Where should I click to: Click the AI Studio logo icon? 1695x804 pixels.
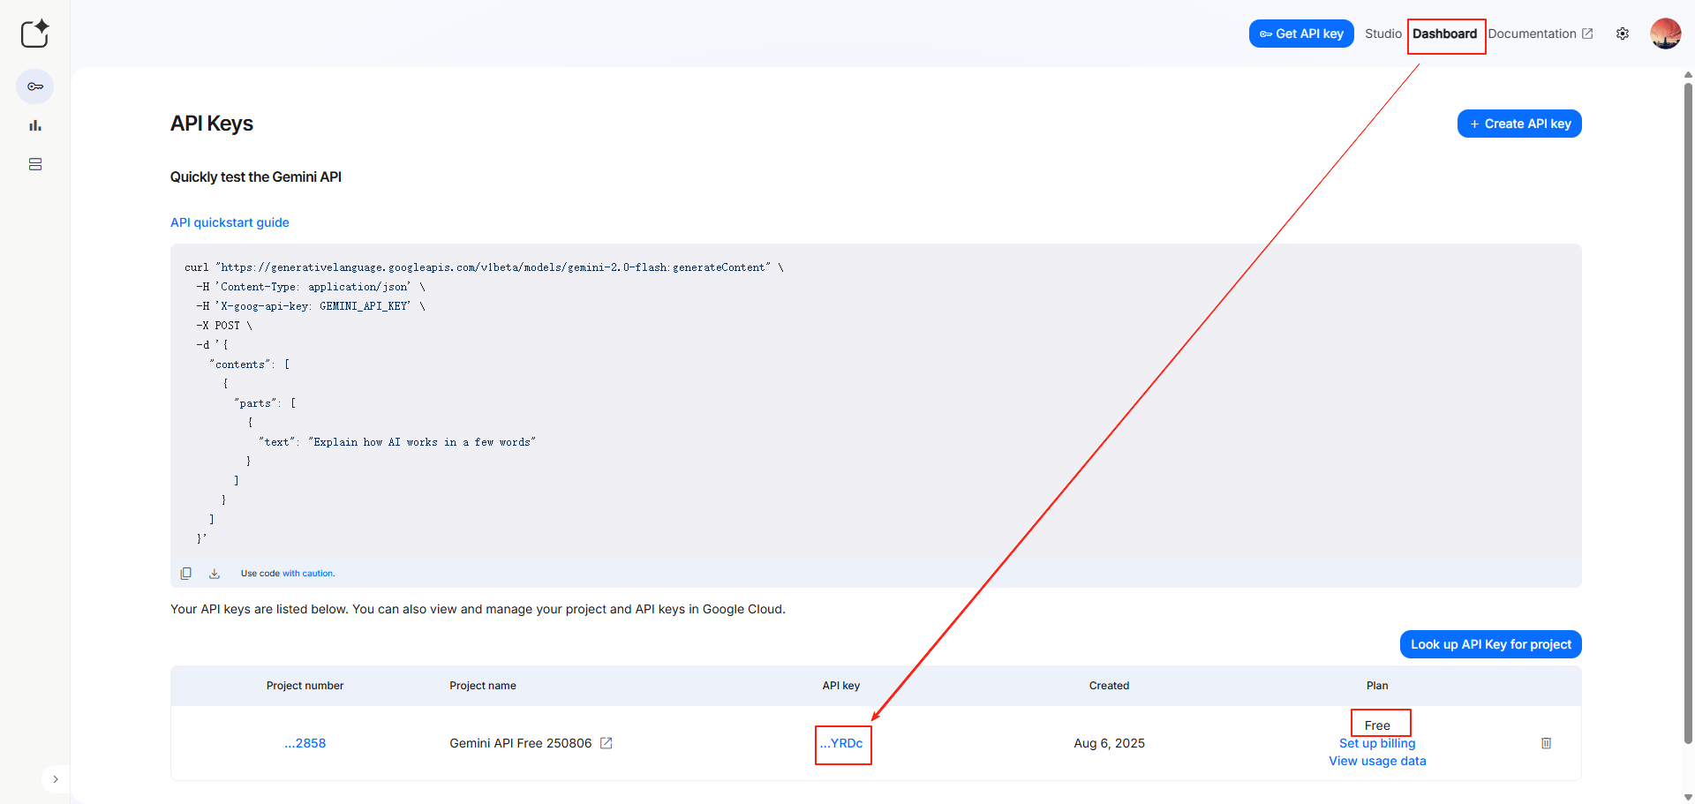[x=35, y=34]
